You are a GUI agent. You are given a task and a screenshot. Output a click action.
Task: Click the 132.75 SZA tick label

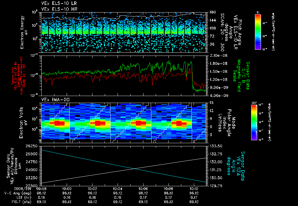pos(216,154)
